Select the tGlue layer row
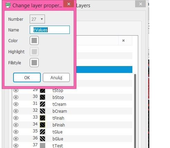This screenshot has height=148, width=170. click(x=72, y=132)
